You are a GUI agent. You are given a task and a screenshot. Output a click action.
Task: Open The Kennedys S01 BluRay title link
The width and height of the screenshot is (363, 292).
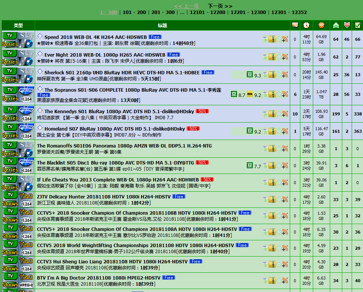pos(119,112)
